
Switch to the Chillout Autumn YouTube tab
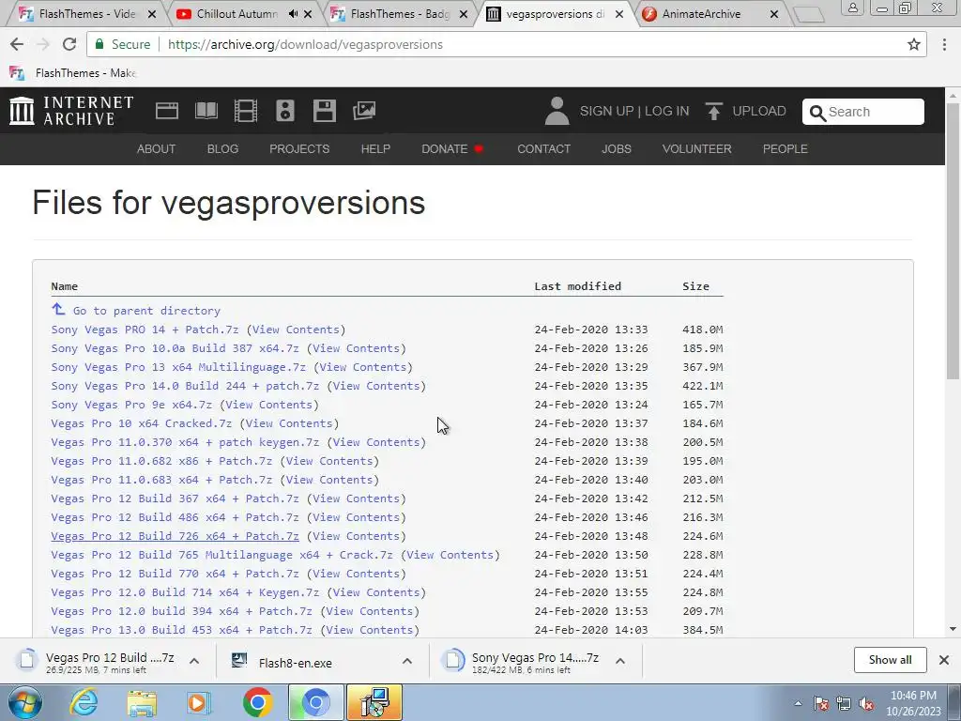(x=236, y=13)
